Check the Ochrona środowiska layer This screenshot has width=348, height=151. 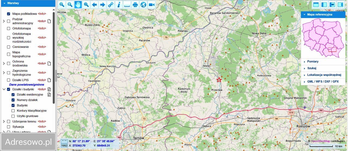pos(8,63)
